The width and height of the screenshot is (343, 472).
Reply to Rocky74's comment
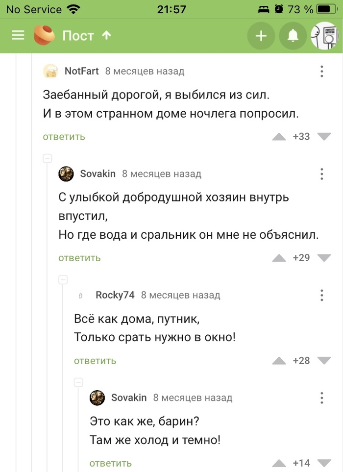coord(95,361)
